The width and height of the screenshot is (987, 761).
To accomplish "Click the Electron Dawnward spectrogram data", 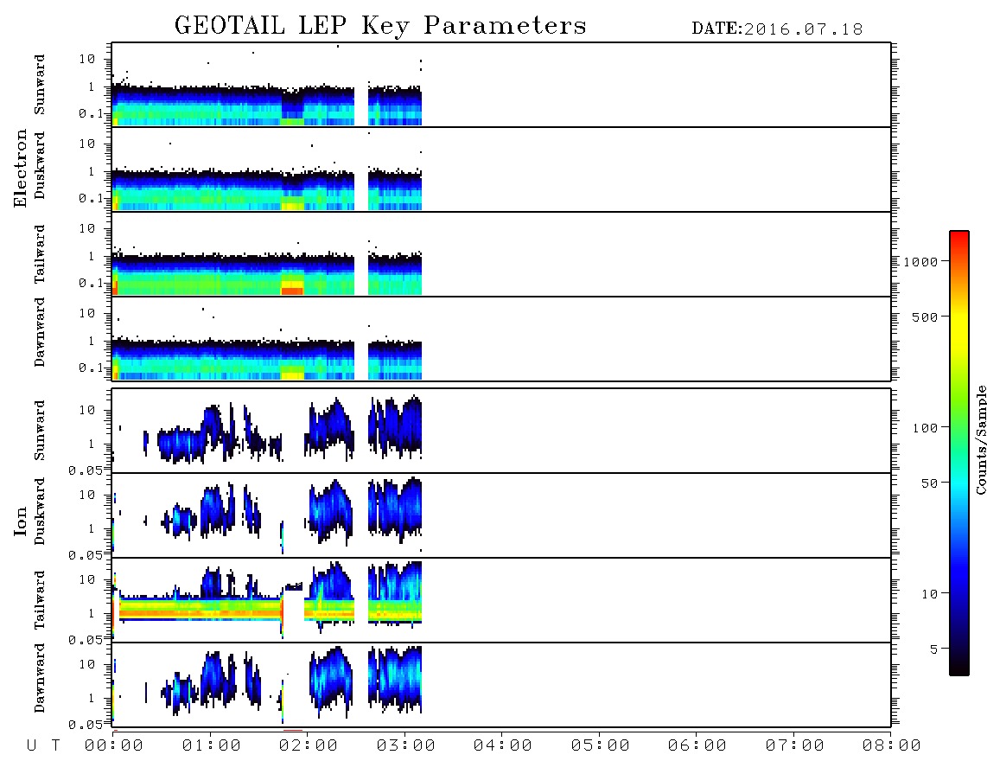I will 266,359.
